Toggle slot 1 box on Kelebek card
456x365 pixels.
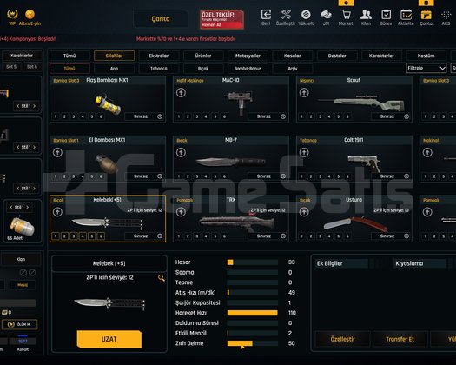pos(56,236)
